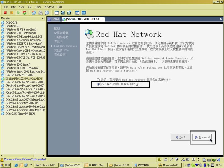Expand hidden tray icons chevron

(x=185, y=165)
